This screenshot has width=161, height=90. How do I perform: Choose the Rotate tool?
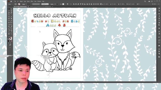point(9,20)
